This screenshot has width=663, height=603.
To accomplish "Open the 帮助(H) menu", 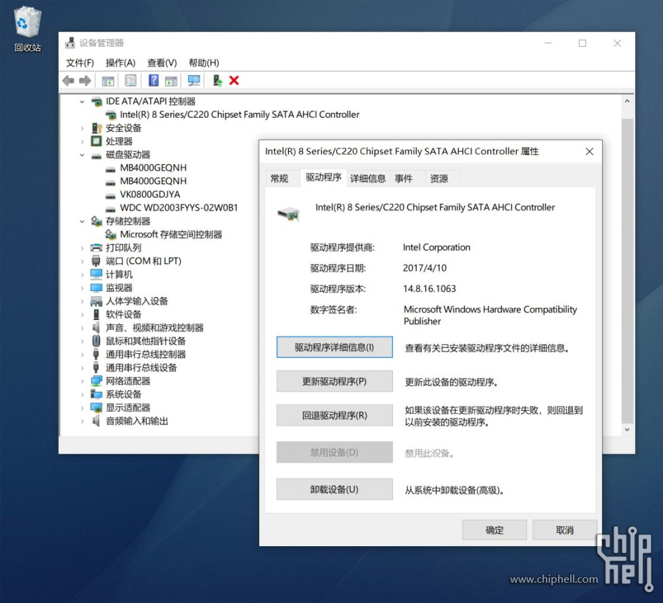I will (x=204, y=63).
